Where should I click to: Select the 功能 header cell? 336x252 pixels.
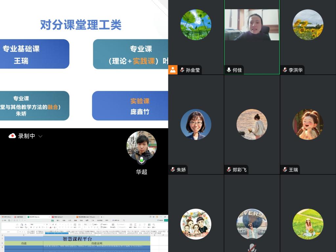[24, 243]
